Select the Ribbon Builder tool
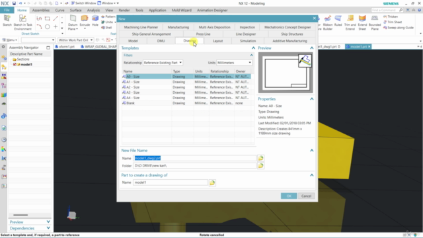 tap(328, 22)
